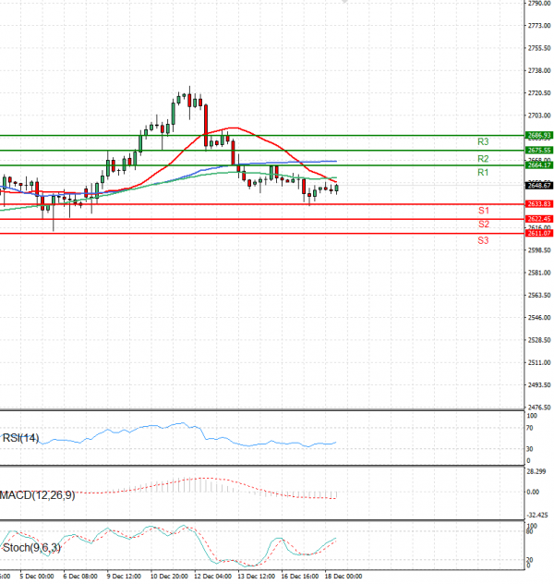Click the MACD 0.00 scale value
This screenshot has width=554, height=584.
click(533, 492)
